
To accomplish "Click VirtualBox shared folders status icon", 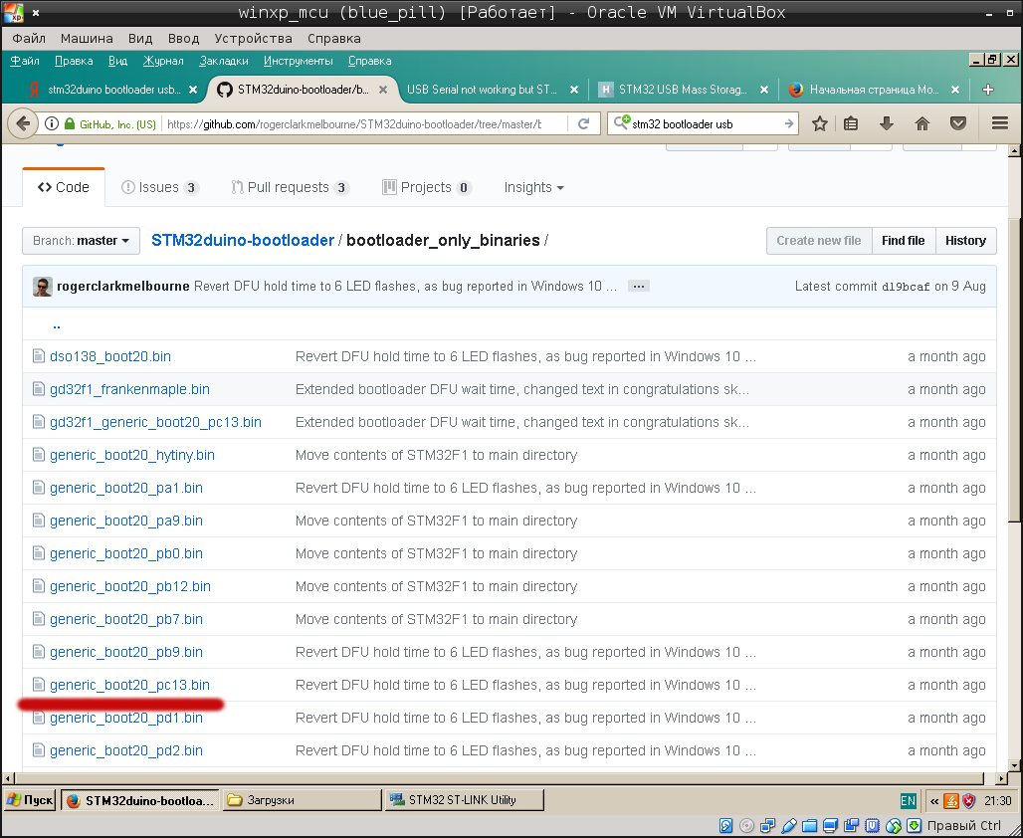I will [x=810, y=826].
